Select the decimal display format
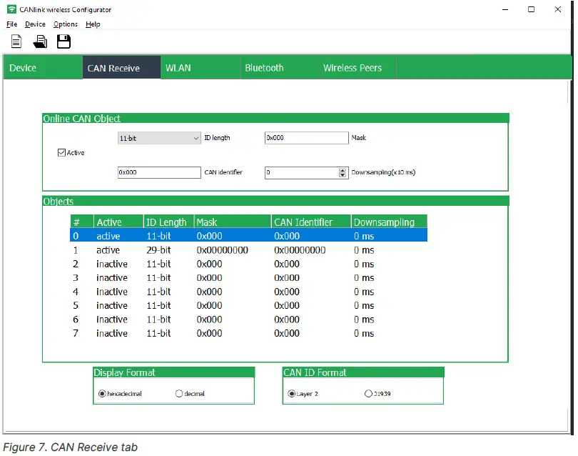578x456 pixels. pos(179,393)
